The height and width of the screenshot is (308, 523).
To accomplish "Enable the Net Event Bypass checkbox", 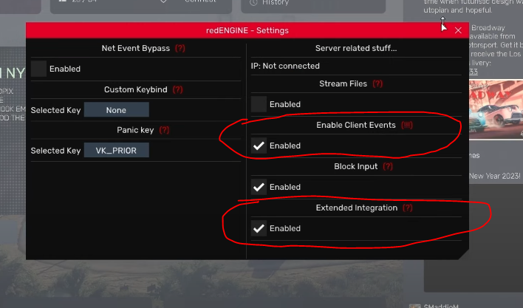I will [38, 69].
